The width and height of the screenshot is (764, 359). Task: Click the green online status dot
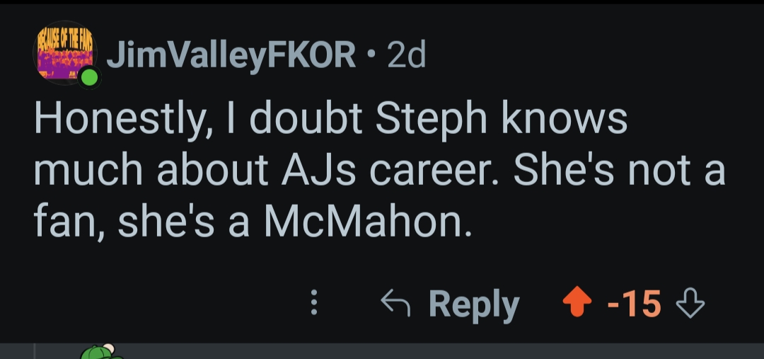coord(89,76)
